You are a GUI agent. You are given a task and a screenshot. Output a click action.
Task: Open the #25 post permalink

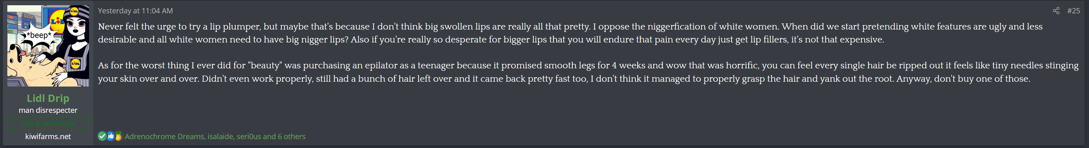(1074, 11)
